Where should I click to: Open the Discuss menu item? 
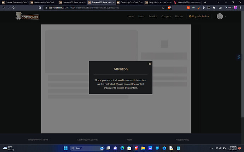[x=179, y=16]
